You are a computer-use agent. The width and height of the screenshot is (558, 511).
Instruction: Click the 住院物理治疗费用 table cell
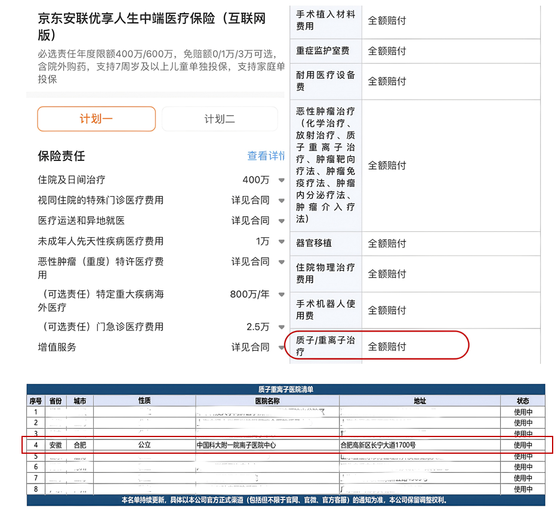click(326, 274)
